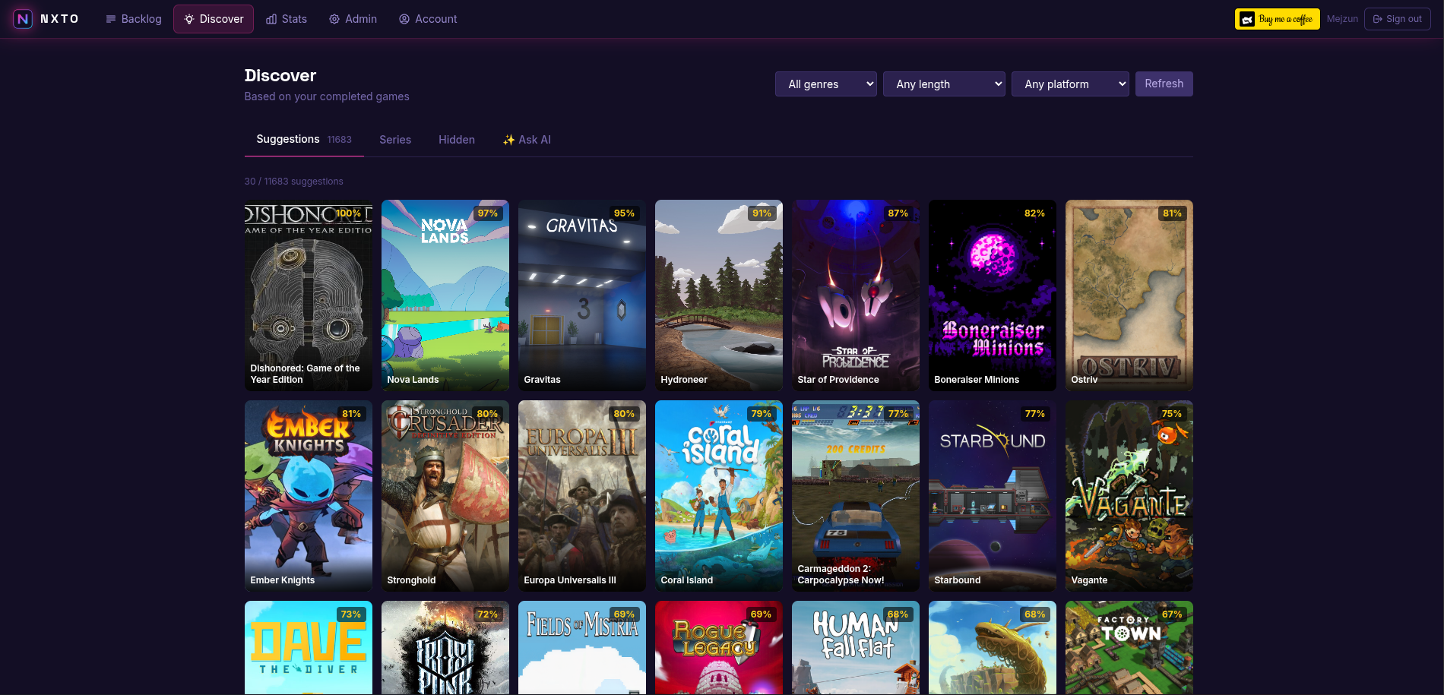Open the Carmageddon 2 card
Viewport: 1444px width, 695px height.
(x=856, y=496)
